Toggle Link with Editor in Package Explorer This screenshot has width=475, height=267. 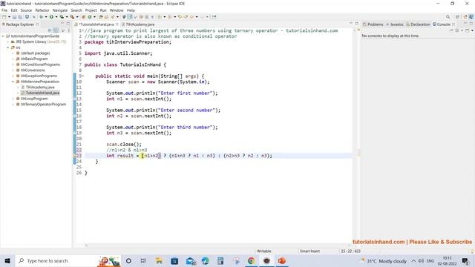pyautogui.click(x=56, y=30)
